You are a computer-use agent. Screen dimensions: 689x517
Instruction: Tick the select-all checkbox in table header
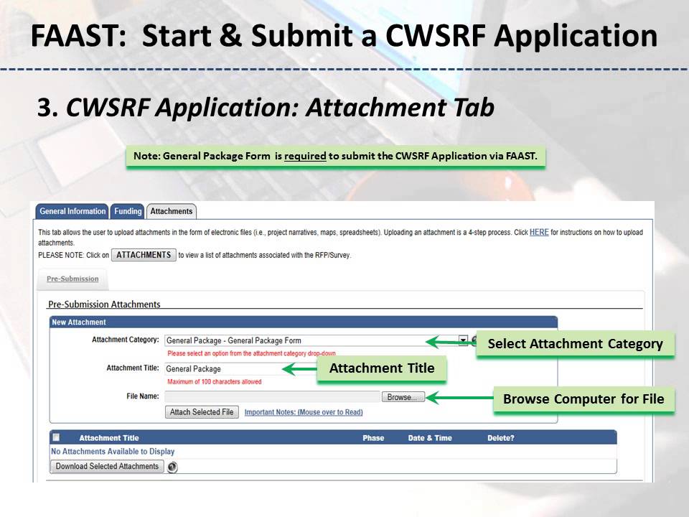click(x=56, y=437)
